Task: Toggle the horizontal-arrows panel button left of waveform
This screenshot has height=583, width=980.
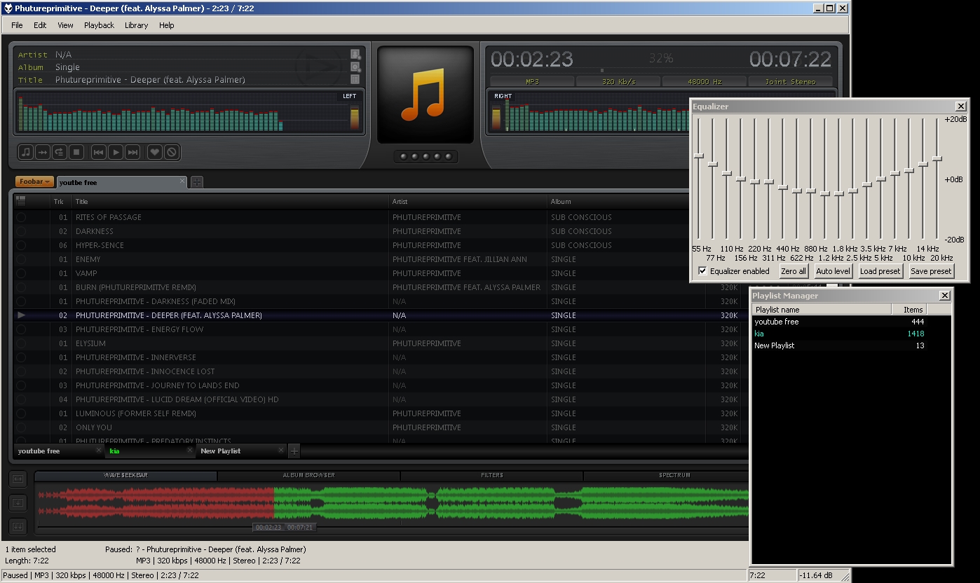Action: coord(18,479)
